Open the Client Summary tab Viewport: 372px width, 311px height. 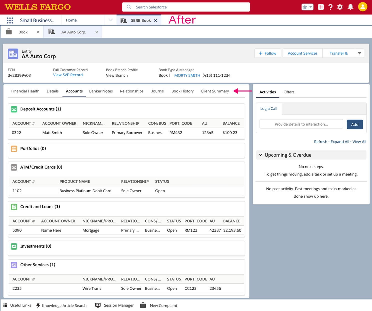pos(215,91)
